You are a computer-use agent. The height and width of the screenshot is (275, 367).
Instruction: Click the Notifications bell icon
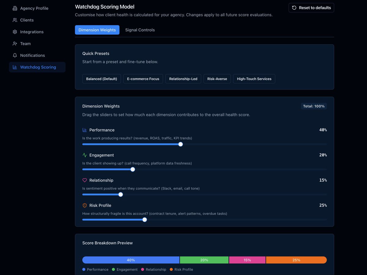[x=15, y=55]
